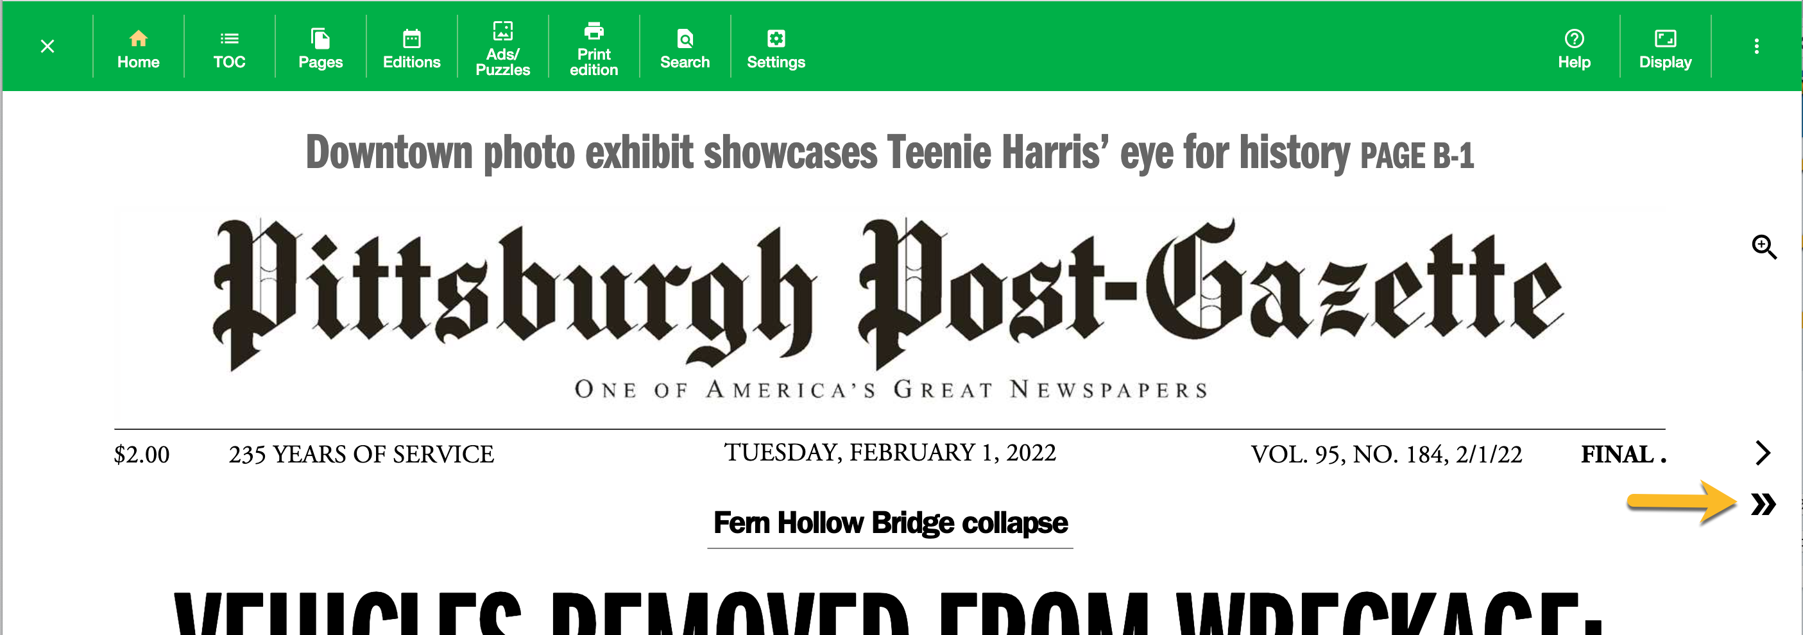1803x635 pixels.
Task: Go to the Home screen
Action: (138, 48)
